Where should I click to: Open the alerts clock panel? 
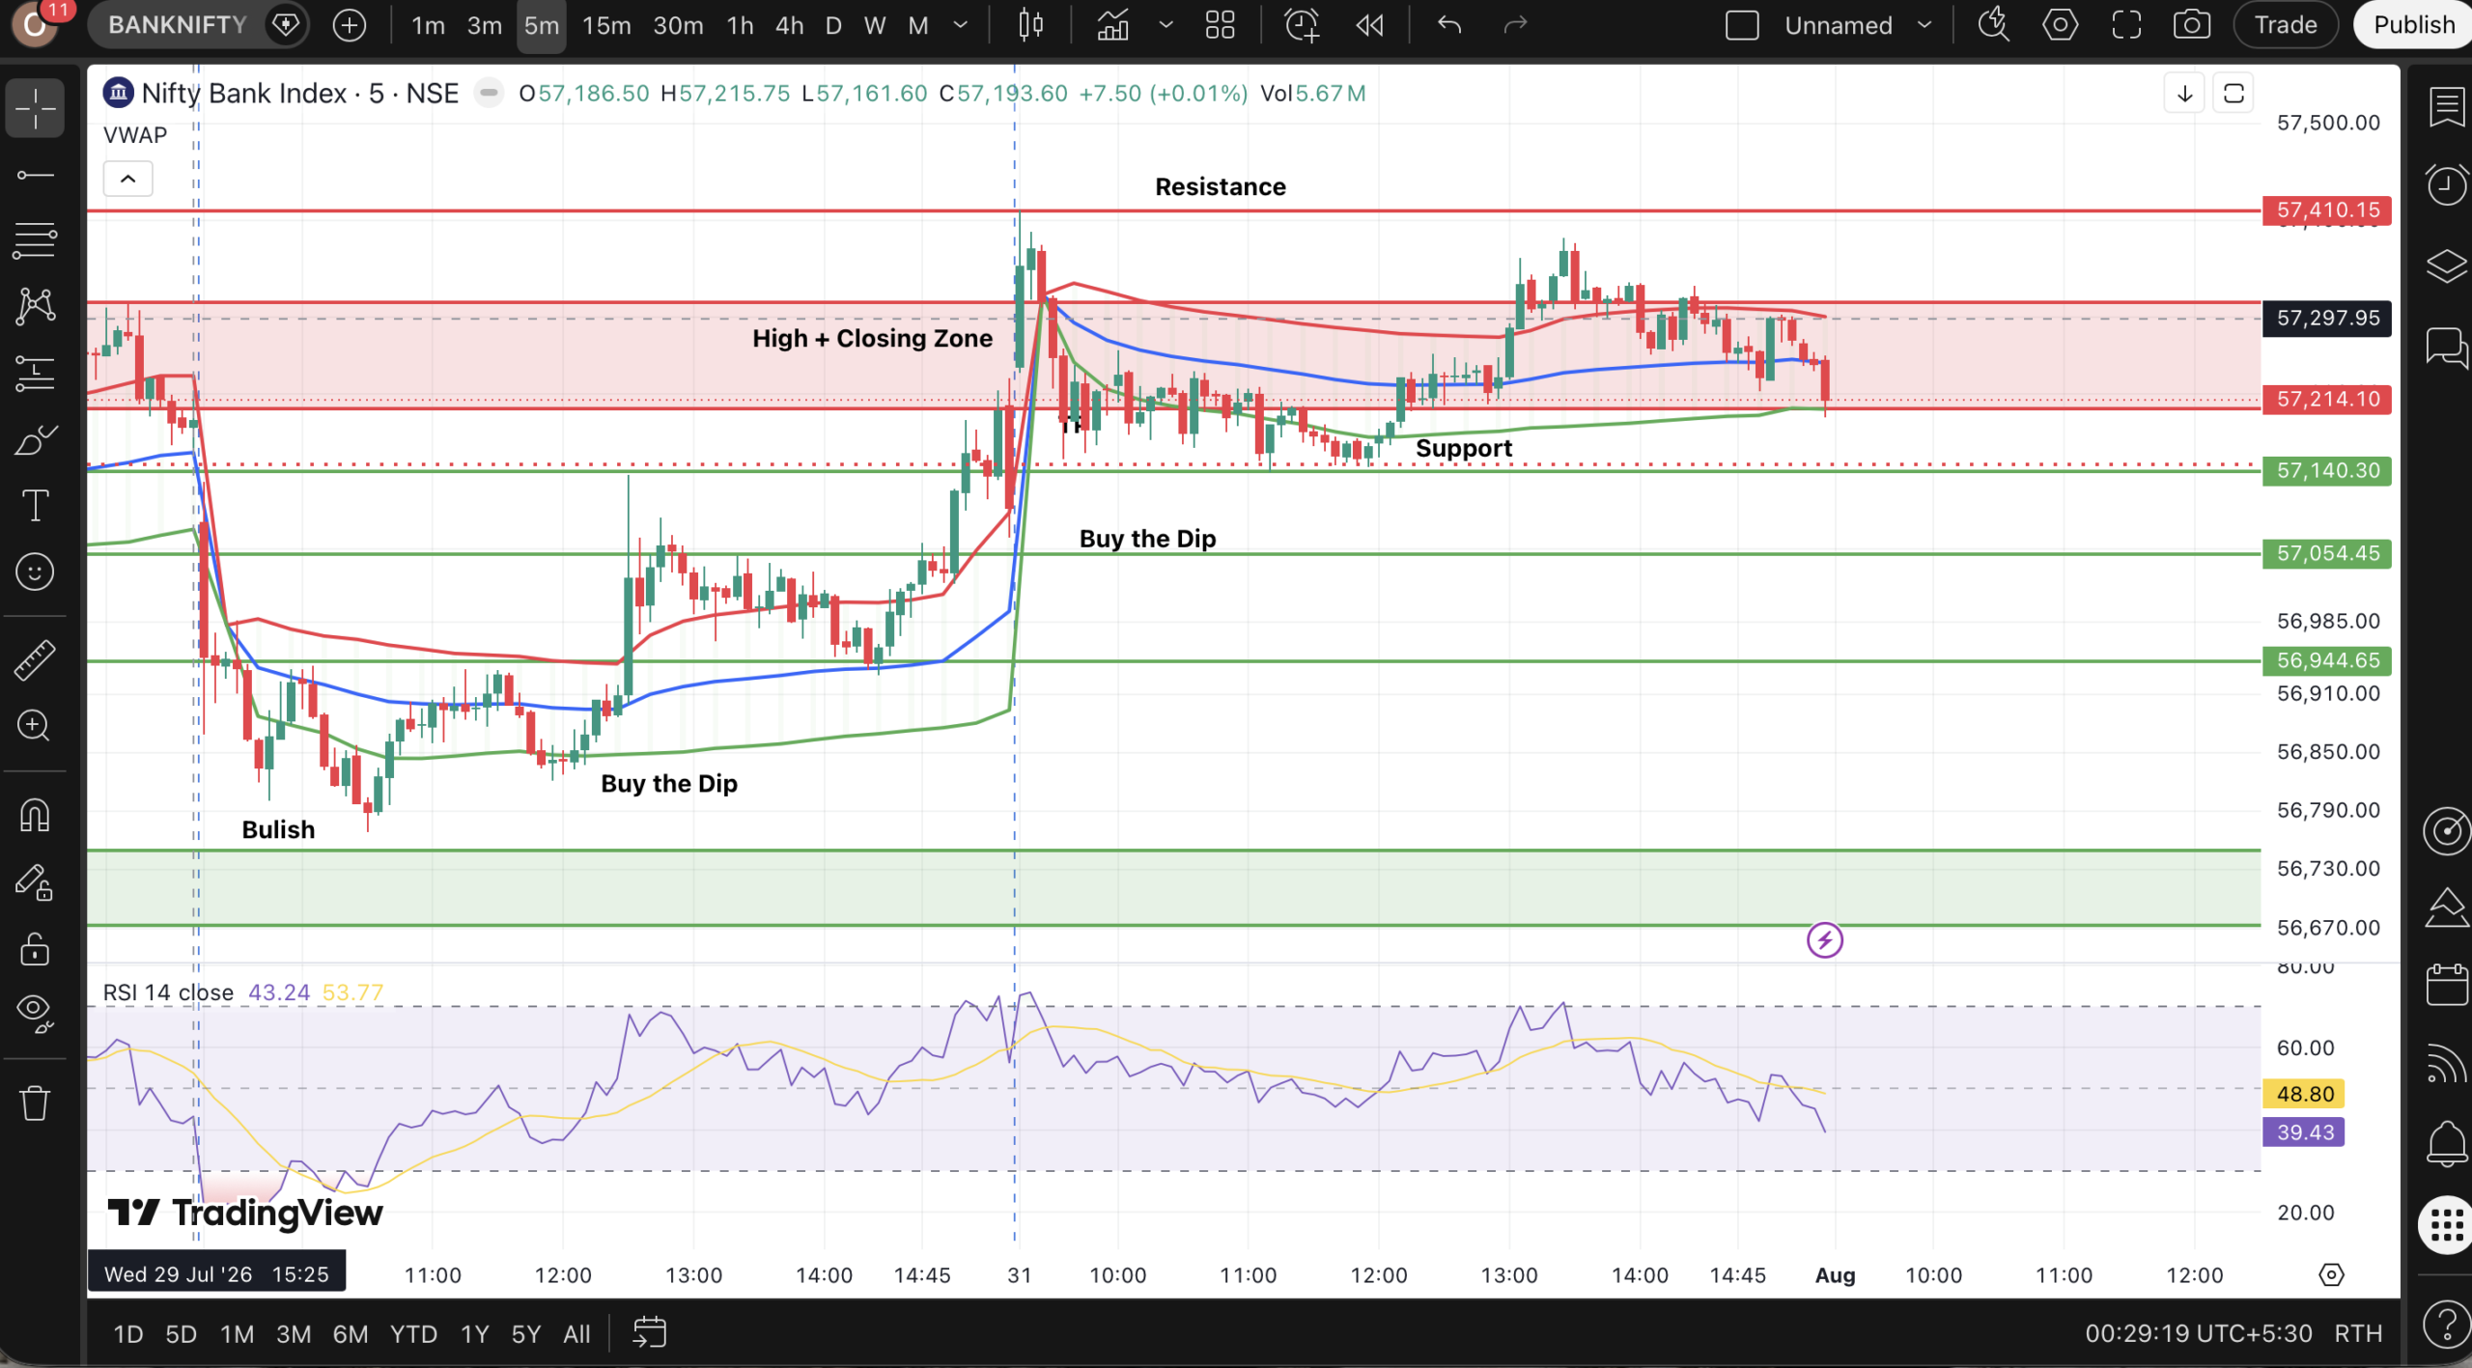2446,184
